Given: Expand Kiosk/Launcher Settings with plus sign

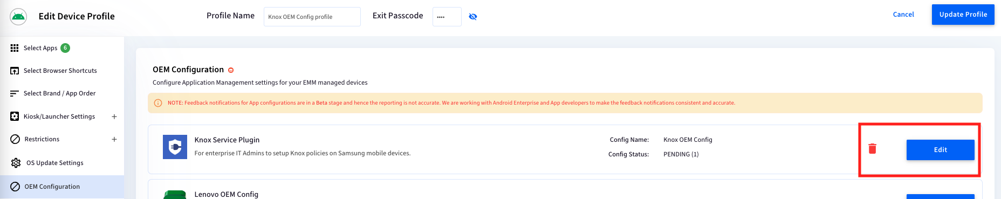Looking at the screenshot, I should [114, 116].
